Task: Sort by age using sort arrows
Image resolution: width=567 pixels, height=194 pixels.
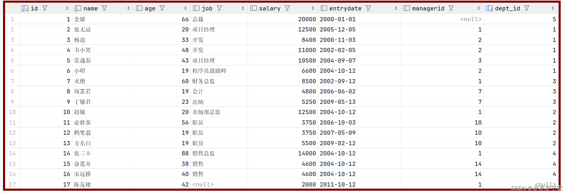Action: [x=185, y=8]
